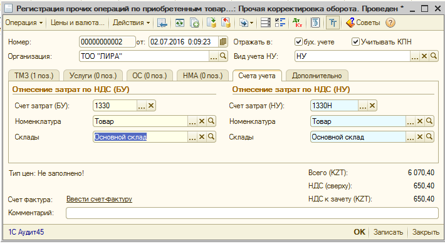Image resolution: width=445 pixels, height=244 pixels.
Task: Open the Действия dropdown menu
Action: [x=131, y=23]
